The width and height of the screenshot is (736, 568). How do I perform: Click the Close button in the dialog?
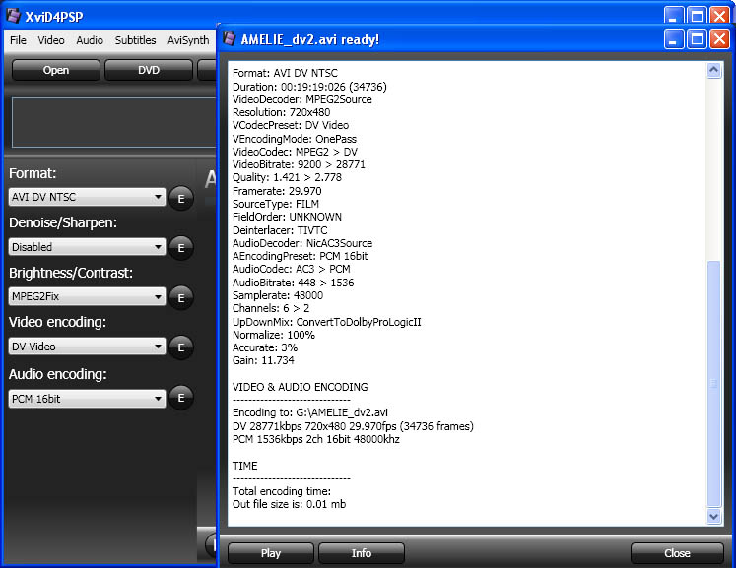point(677,553)
